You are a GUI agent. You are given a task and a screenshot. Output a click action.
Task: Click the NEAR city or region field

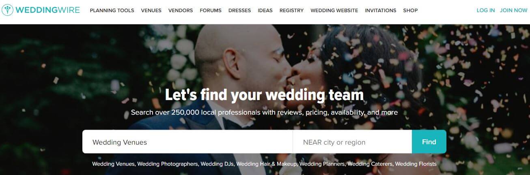(x=352, y=142)
